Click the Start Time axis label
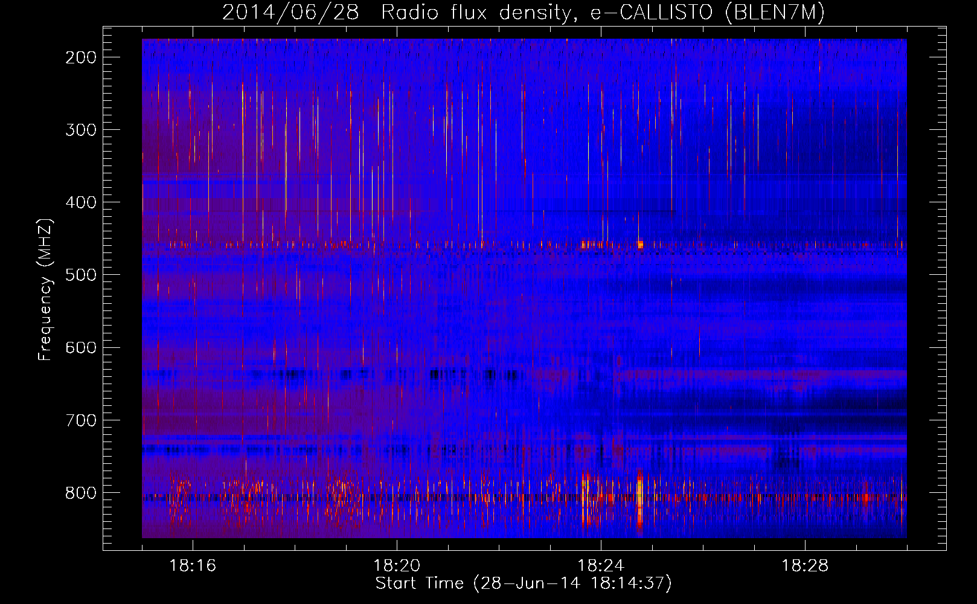The height and width of the screenshot is (604, 977). coord(524,583)
